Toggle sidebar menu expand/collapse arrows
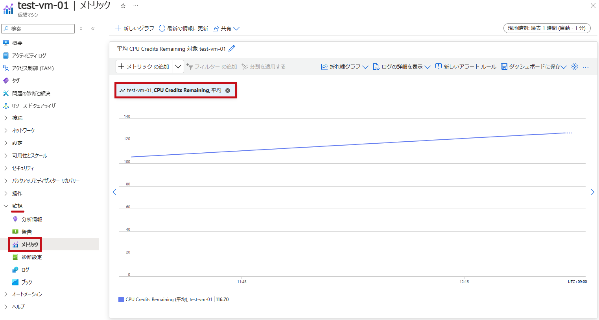599x320 pixels. click(81, 29)
